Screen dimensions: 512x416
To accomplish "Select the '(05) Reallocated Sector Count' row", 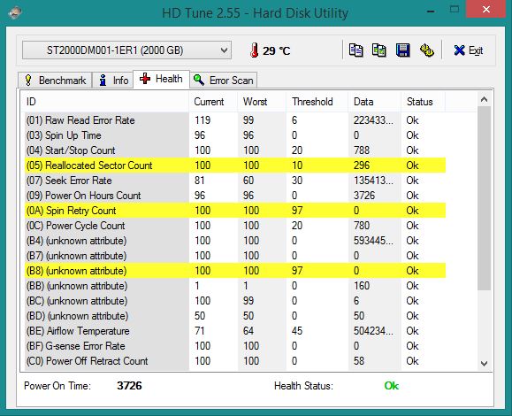I will click(x=234, y=166).
